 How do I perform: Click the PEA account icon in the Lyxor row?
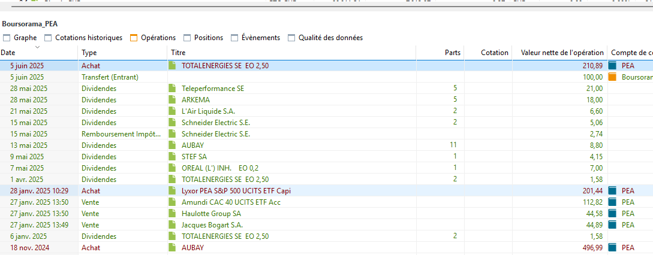pyautogui.click(x=612, y=191)
